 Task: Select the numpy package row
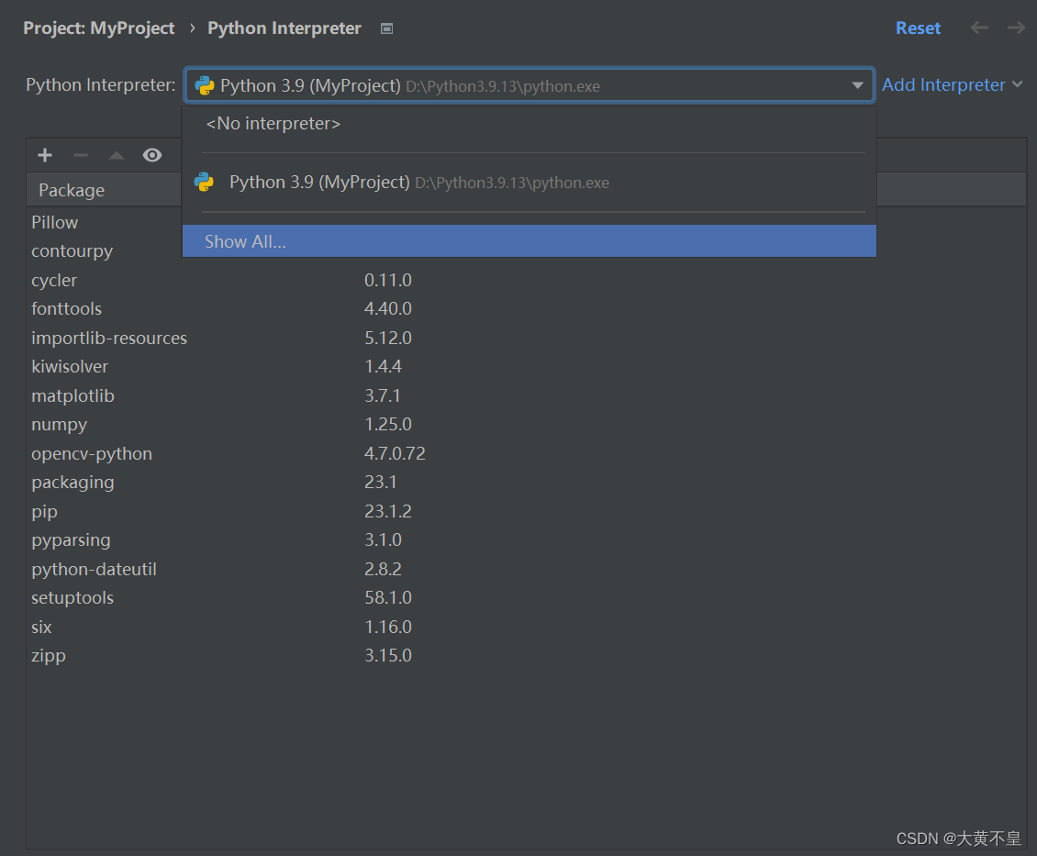[x=527, y=425]
